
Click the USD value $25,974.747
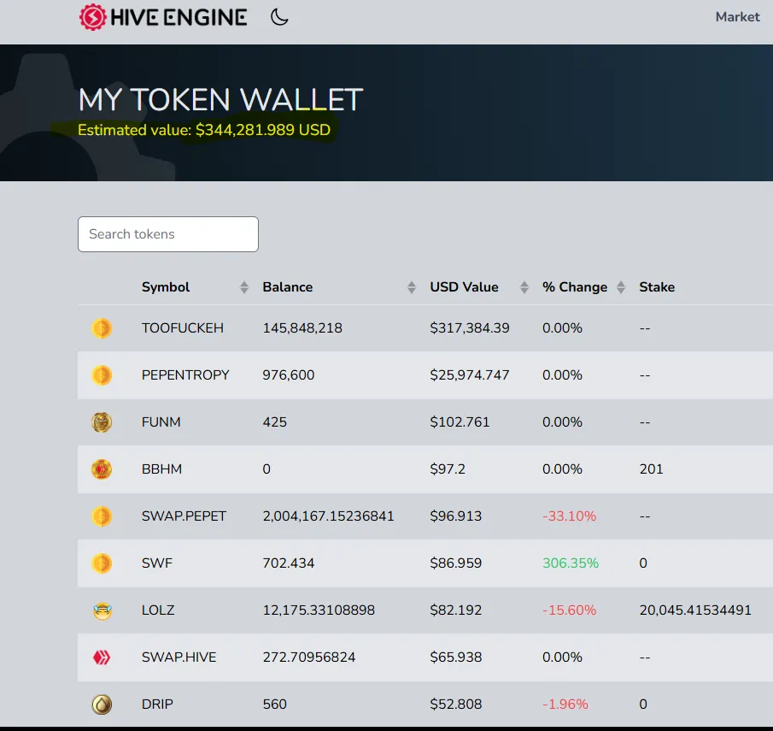(x=469, y=375)
